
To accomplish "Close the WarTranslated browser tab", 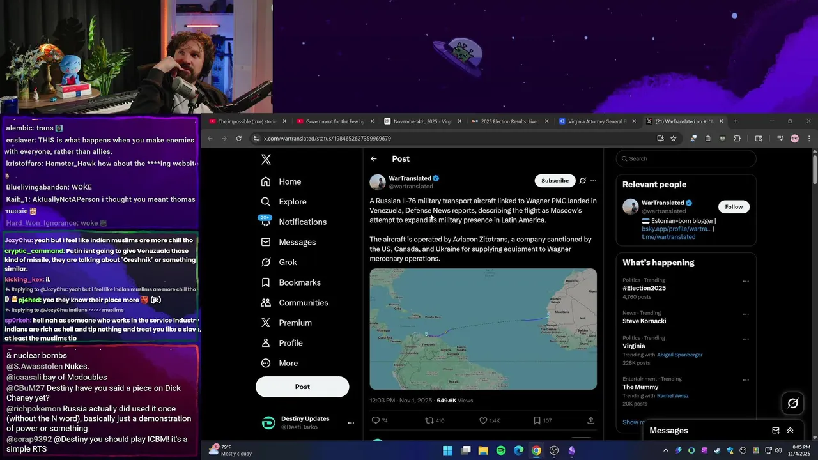I will click(x=721, y=121).
